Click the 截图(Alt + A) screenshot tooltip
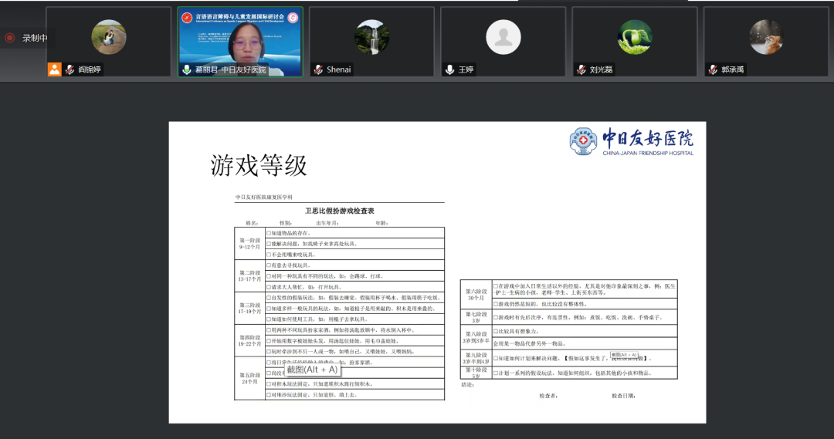Screen dimensions: 834x439 pyautogui.click(x=311, y=370)
